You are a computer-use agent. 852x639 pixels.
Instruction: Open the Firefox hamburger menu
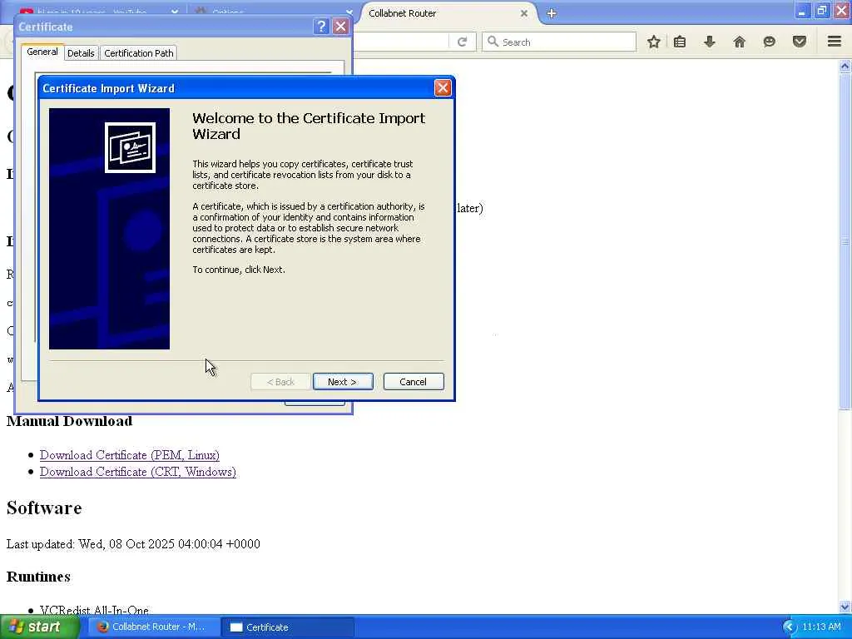(x=835, y=42)
